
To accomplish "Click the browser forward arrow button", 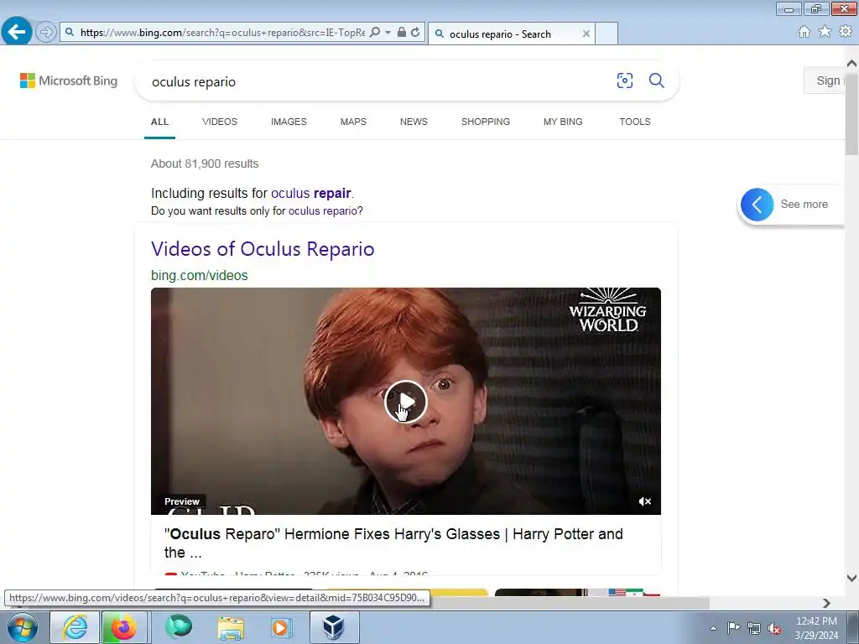I will click(x=46, y=33).
